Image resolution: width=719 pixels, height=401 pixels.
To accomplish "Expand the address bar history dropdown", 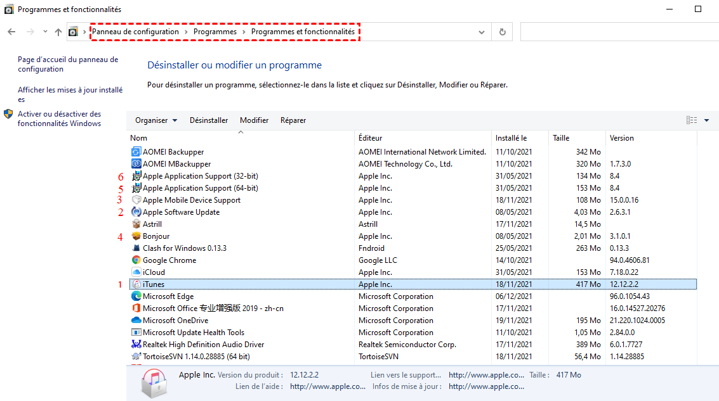I will pos(482,32).
